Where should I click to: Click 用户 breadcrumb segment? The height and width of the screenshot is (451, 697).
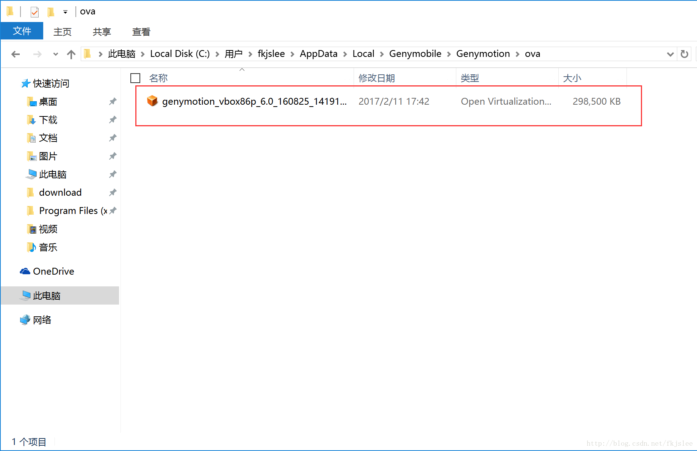click(x=233, y=54)
